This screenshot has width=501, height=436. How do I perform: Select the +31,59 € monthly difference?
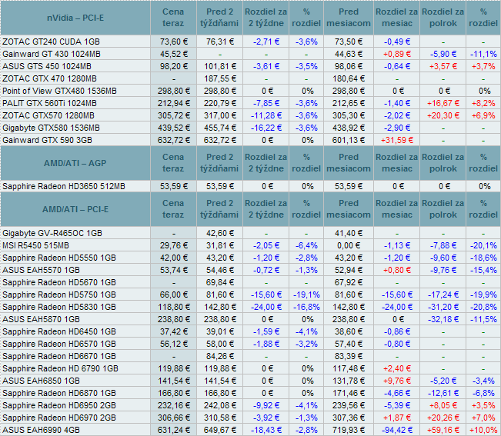[x=397, y=140]
